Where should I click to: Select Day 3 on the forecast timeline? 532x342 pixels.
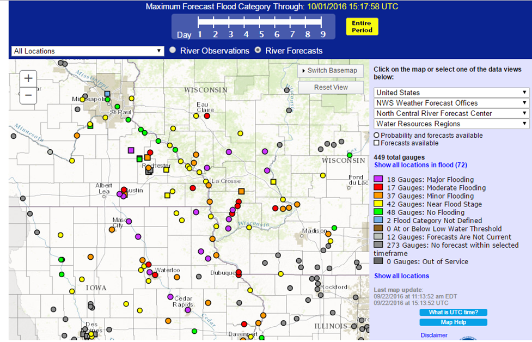click(x=231, y=34)
